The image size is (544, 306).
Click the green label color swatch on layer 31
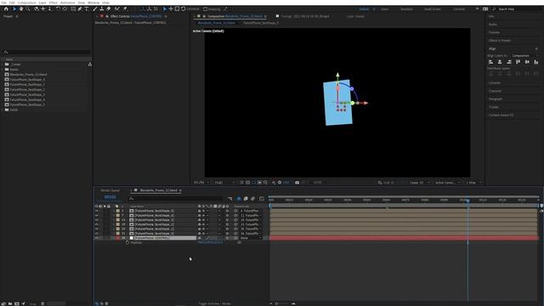point(118,234)
